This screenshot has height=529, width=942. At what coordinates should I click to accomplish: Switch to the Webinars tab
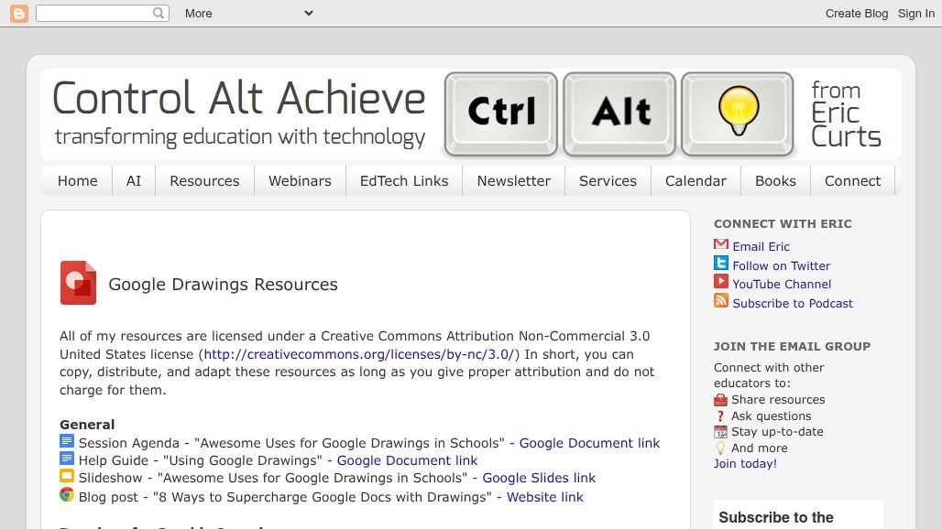(x=300, y=180)
